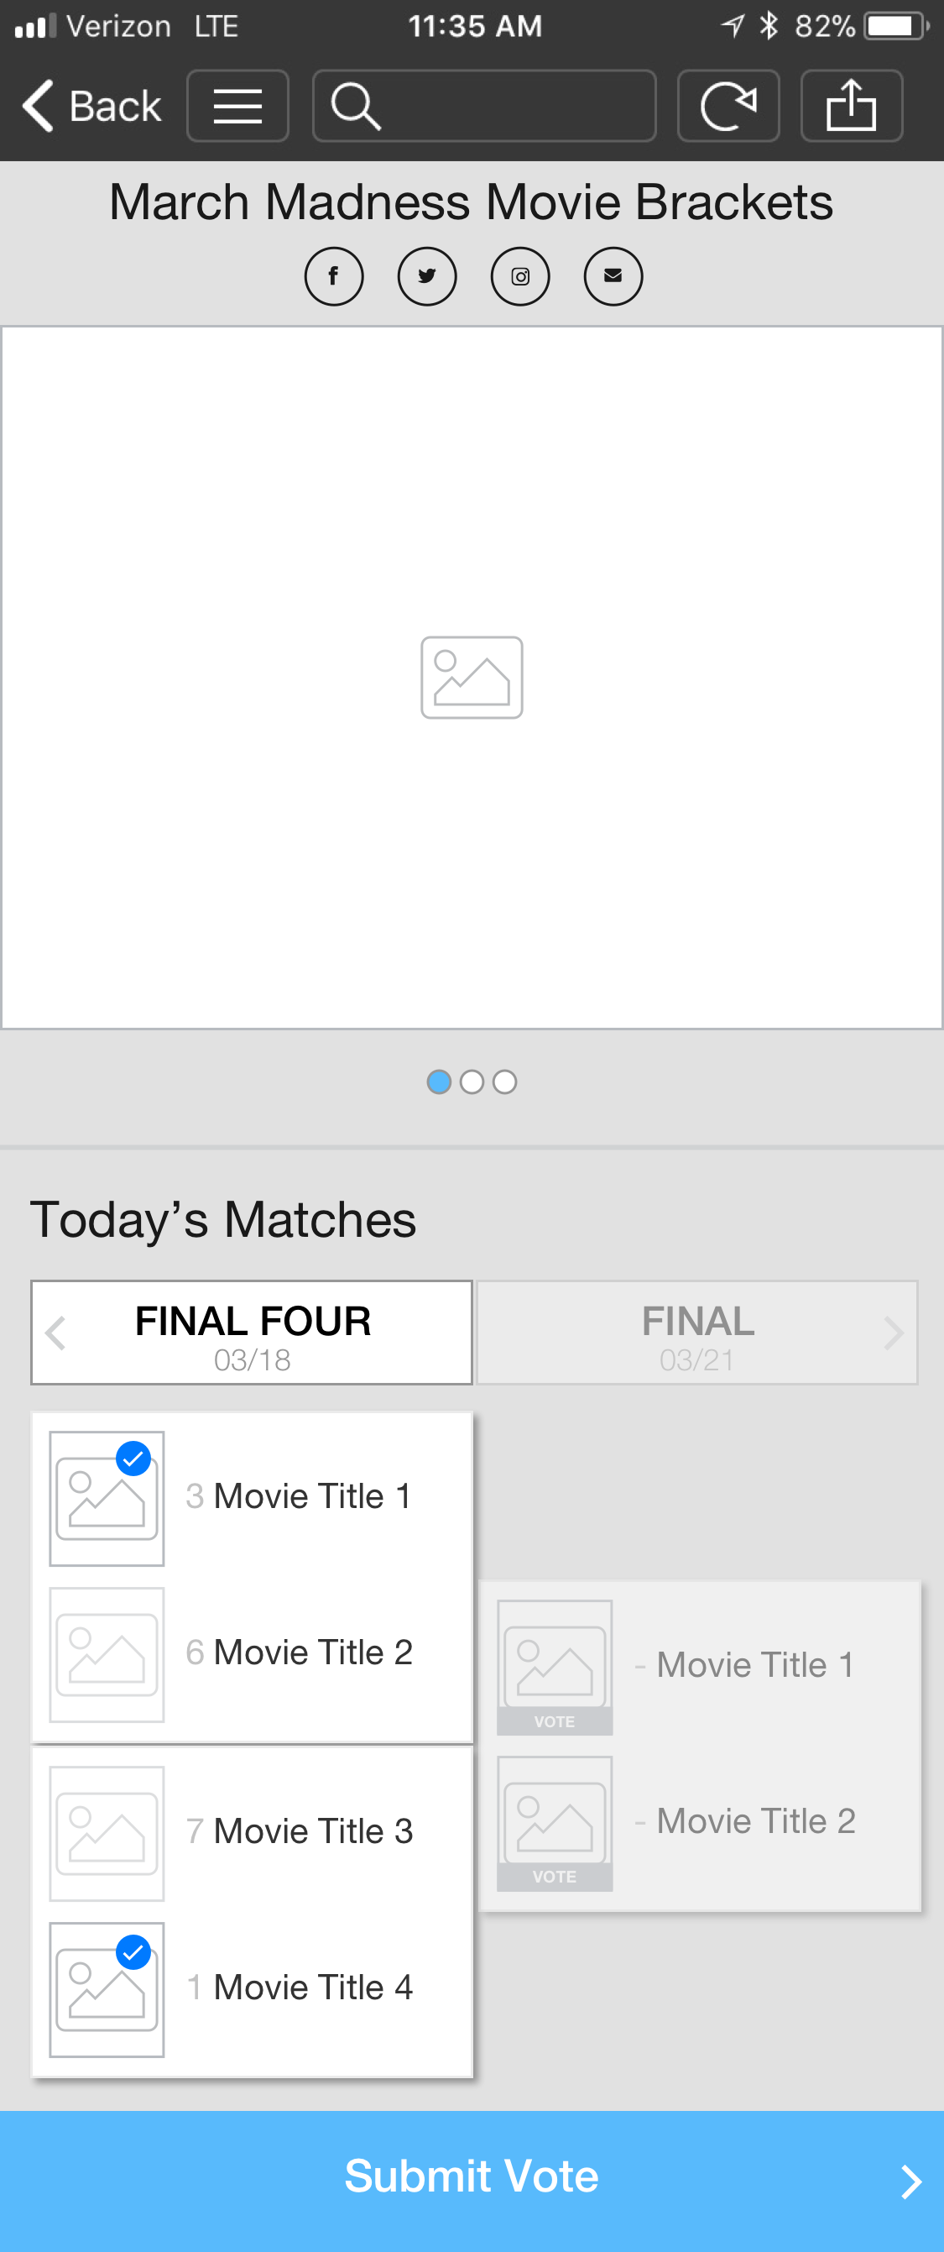This screenshot has height=2252, width=944.
Task: Click VOTE under Final Movie Title 1
Action: [x=555, y=1720]
